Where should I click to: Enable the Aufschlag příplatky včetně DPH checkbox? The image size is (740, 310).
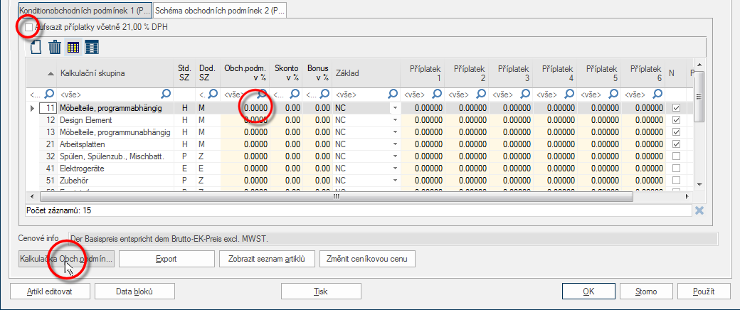click(x=29, y=27)
